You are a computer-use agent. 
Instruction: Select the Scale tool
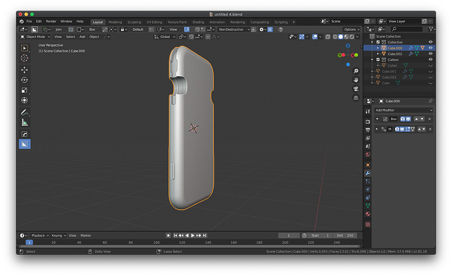click(24, 90)
